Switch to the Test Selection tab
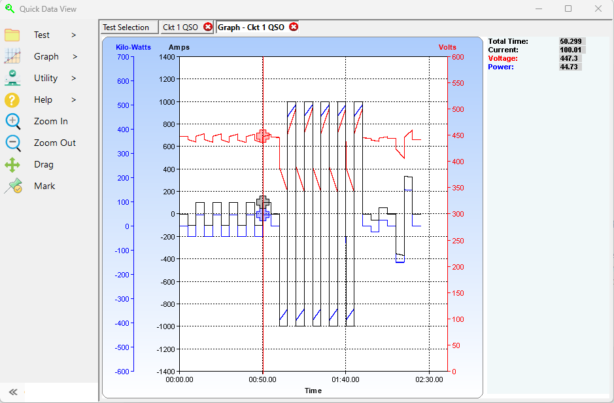The image size is (614, 403). [x=126, y=27]
